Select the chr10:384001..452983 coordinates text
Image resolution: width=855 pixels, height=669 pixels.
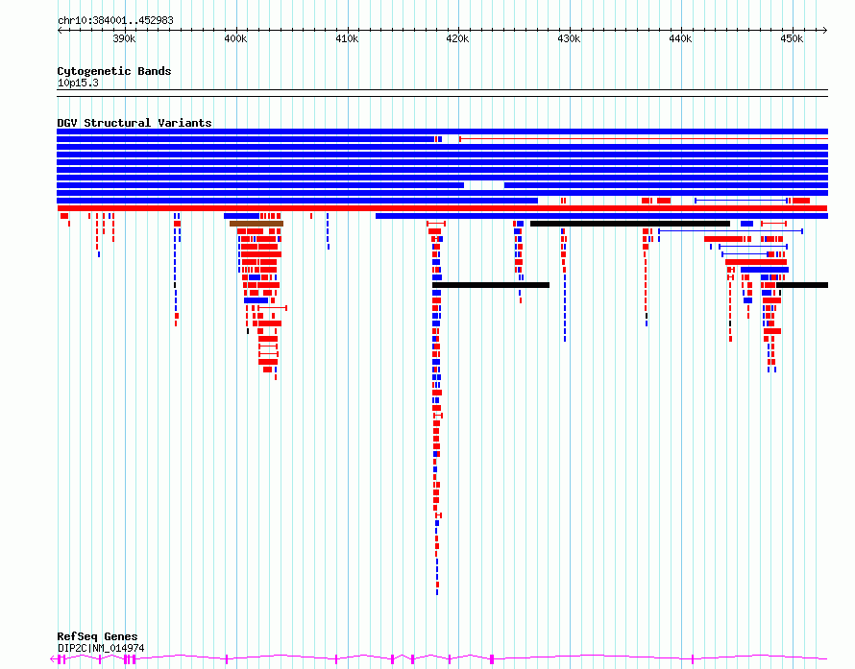[x=115, y=21]
